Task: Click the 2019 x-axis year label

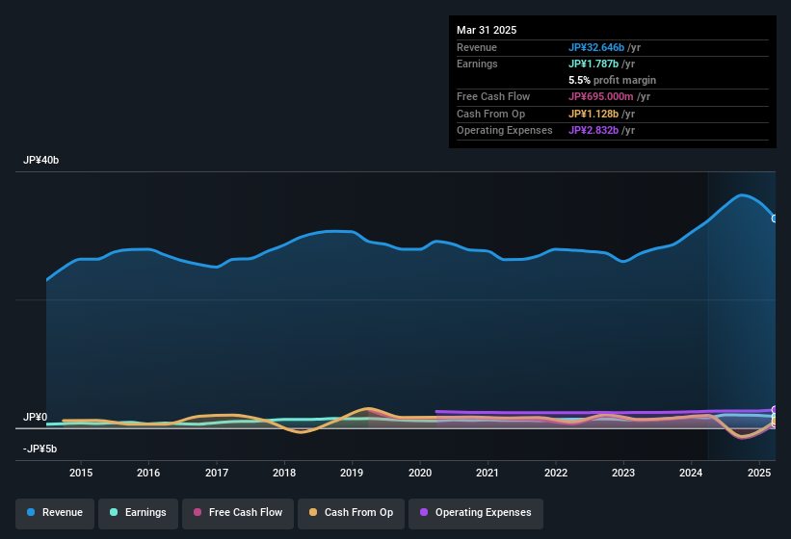Action: tap(352, 473)
